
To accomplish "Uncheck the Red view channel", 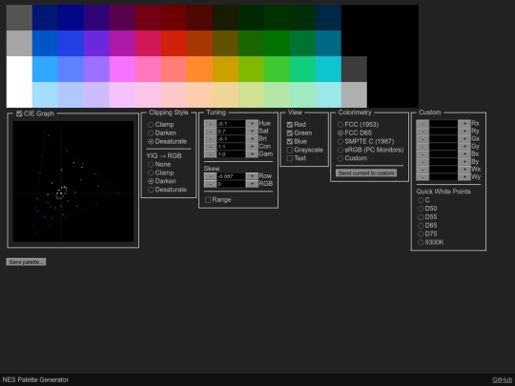I will tap(290, 125).
